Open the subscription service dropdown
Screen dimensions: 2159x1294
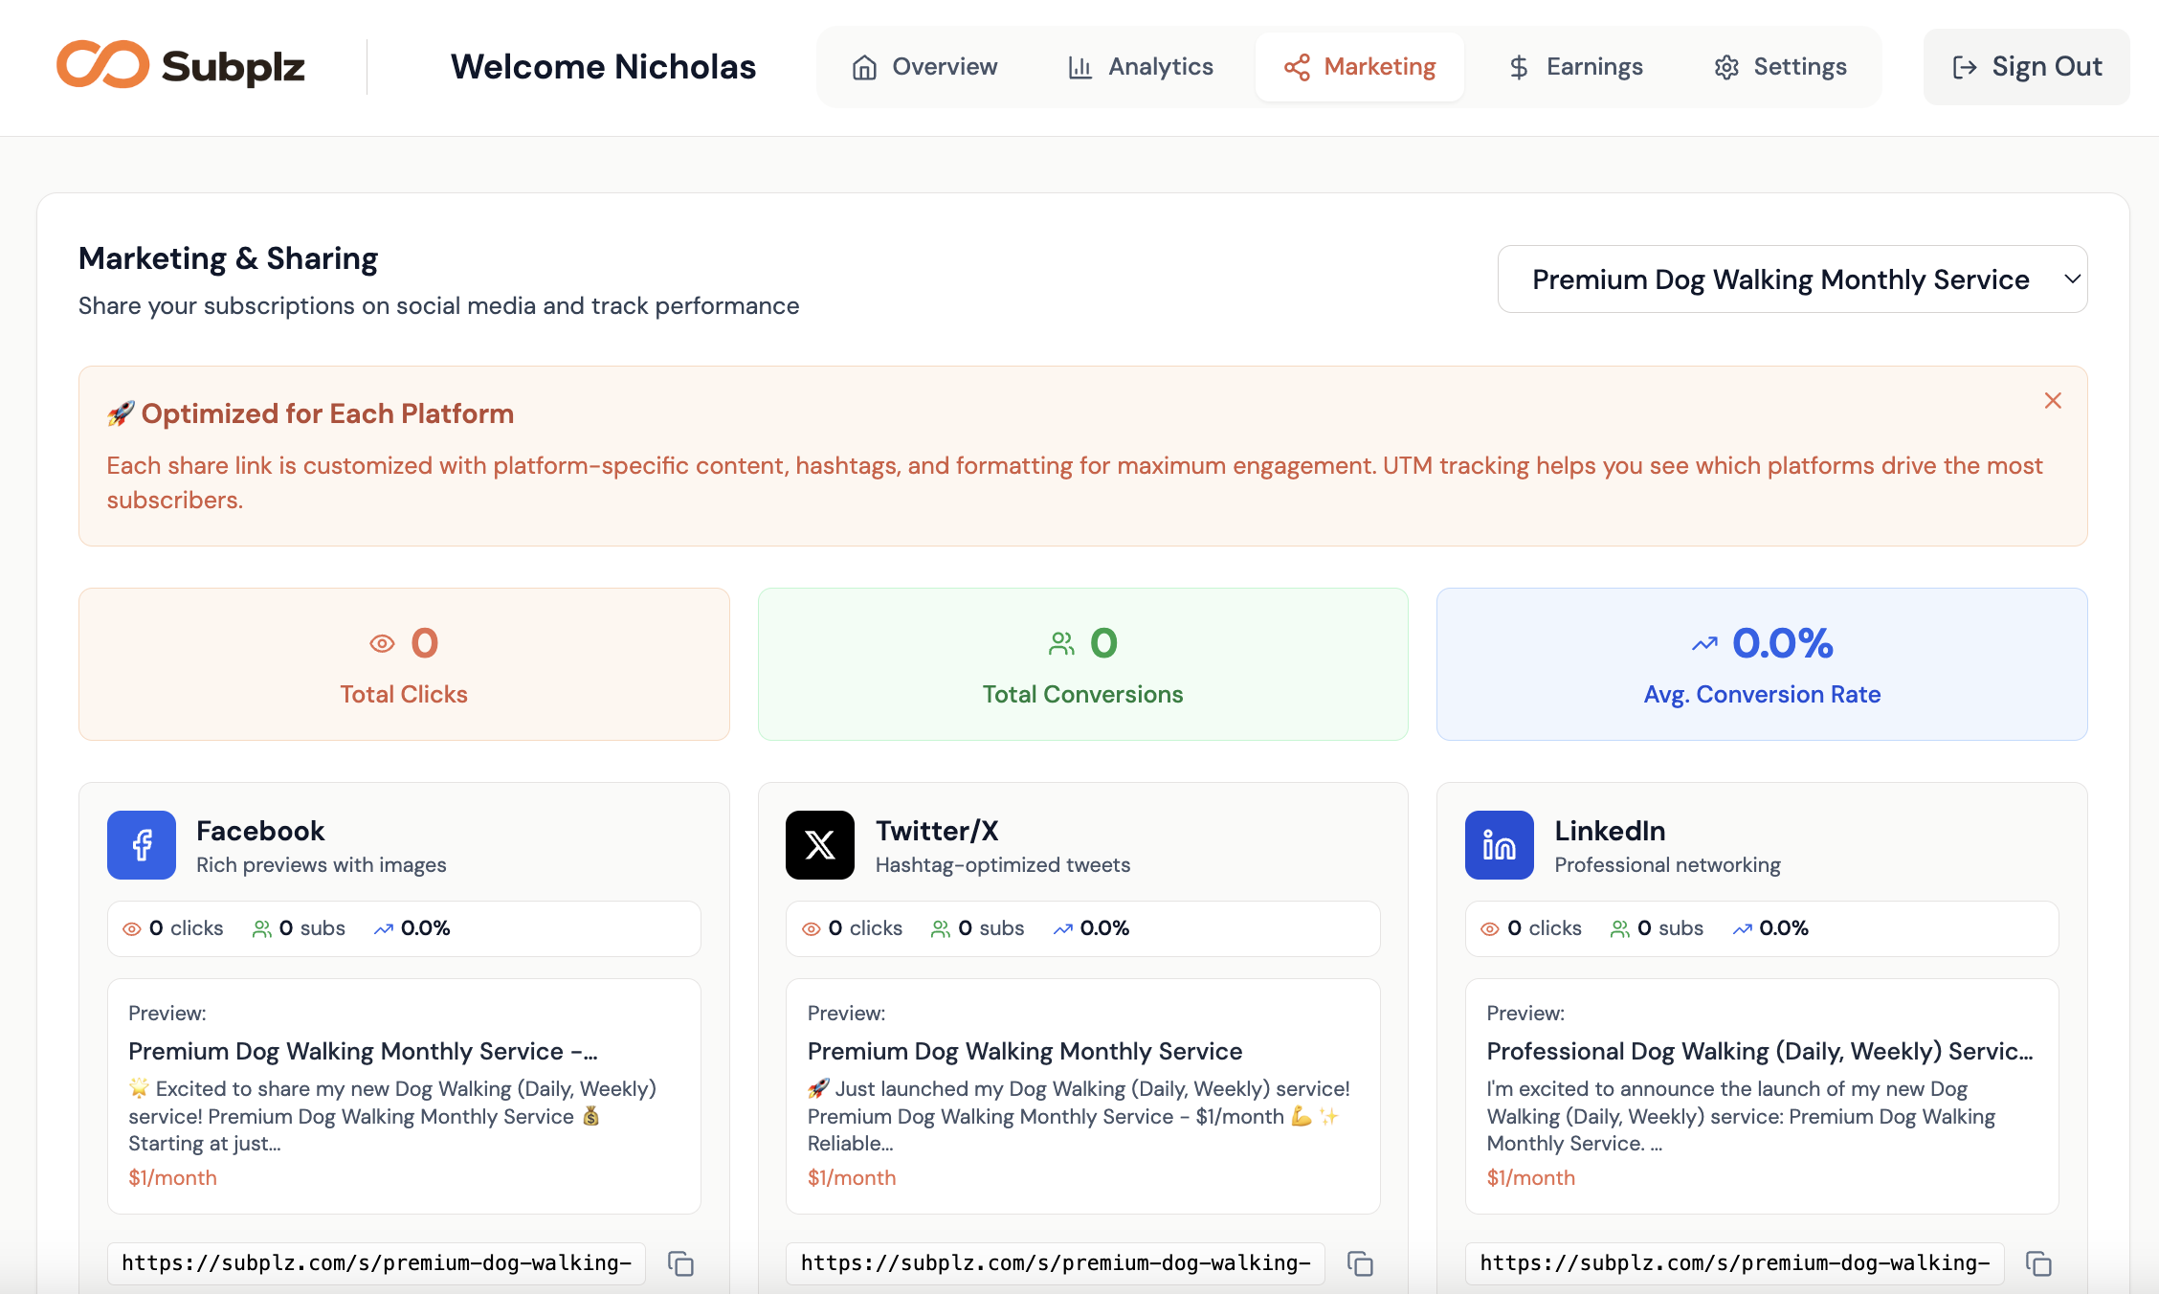(x=1792, y=279)
